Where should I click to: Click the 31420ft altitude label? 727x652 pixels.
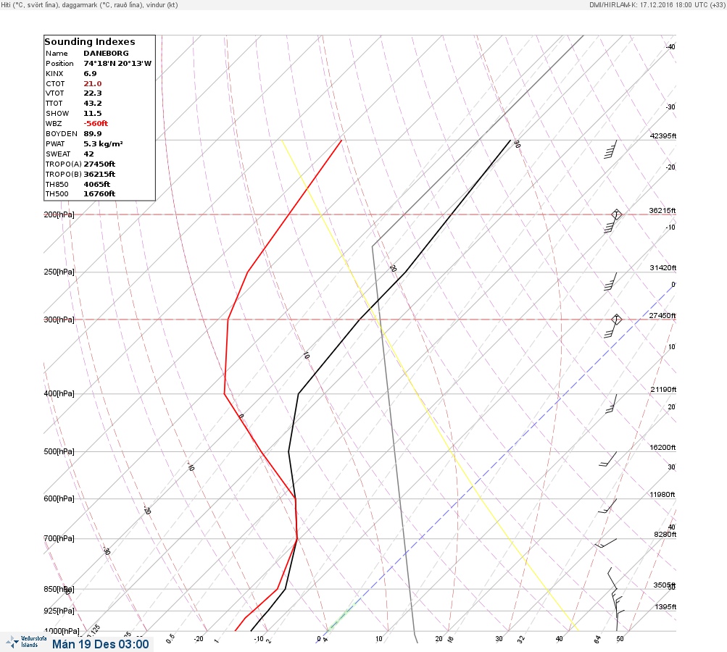click(663, 268)
